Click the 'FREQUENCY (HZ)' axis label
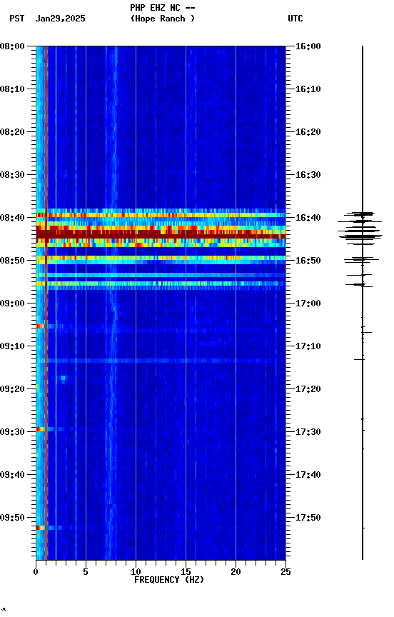 coord(169,580)
